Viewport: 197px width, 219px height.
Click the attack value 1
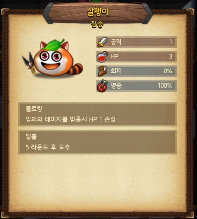[x=171, y=42]
